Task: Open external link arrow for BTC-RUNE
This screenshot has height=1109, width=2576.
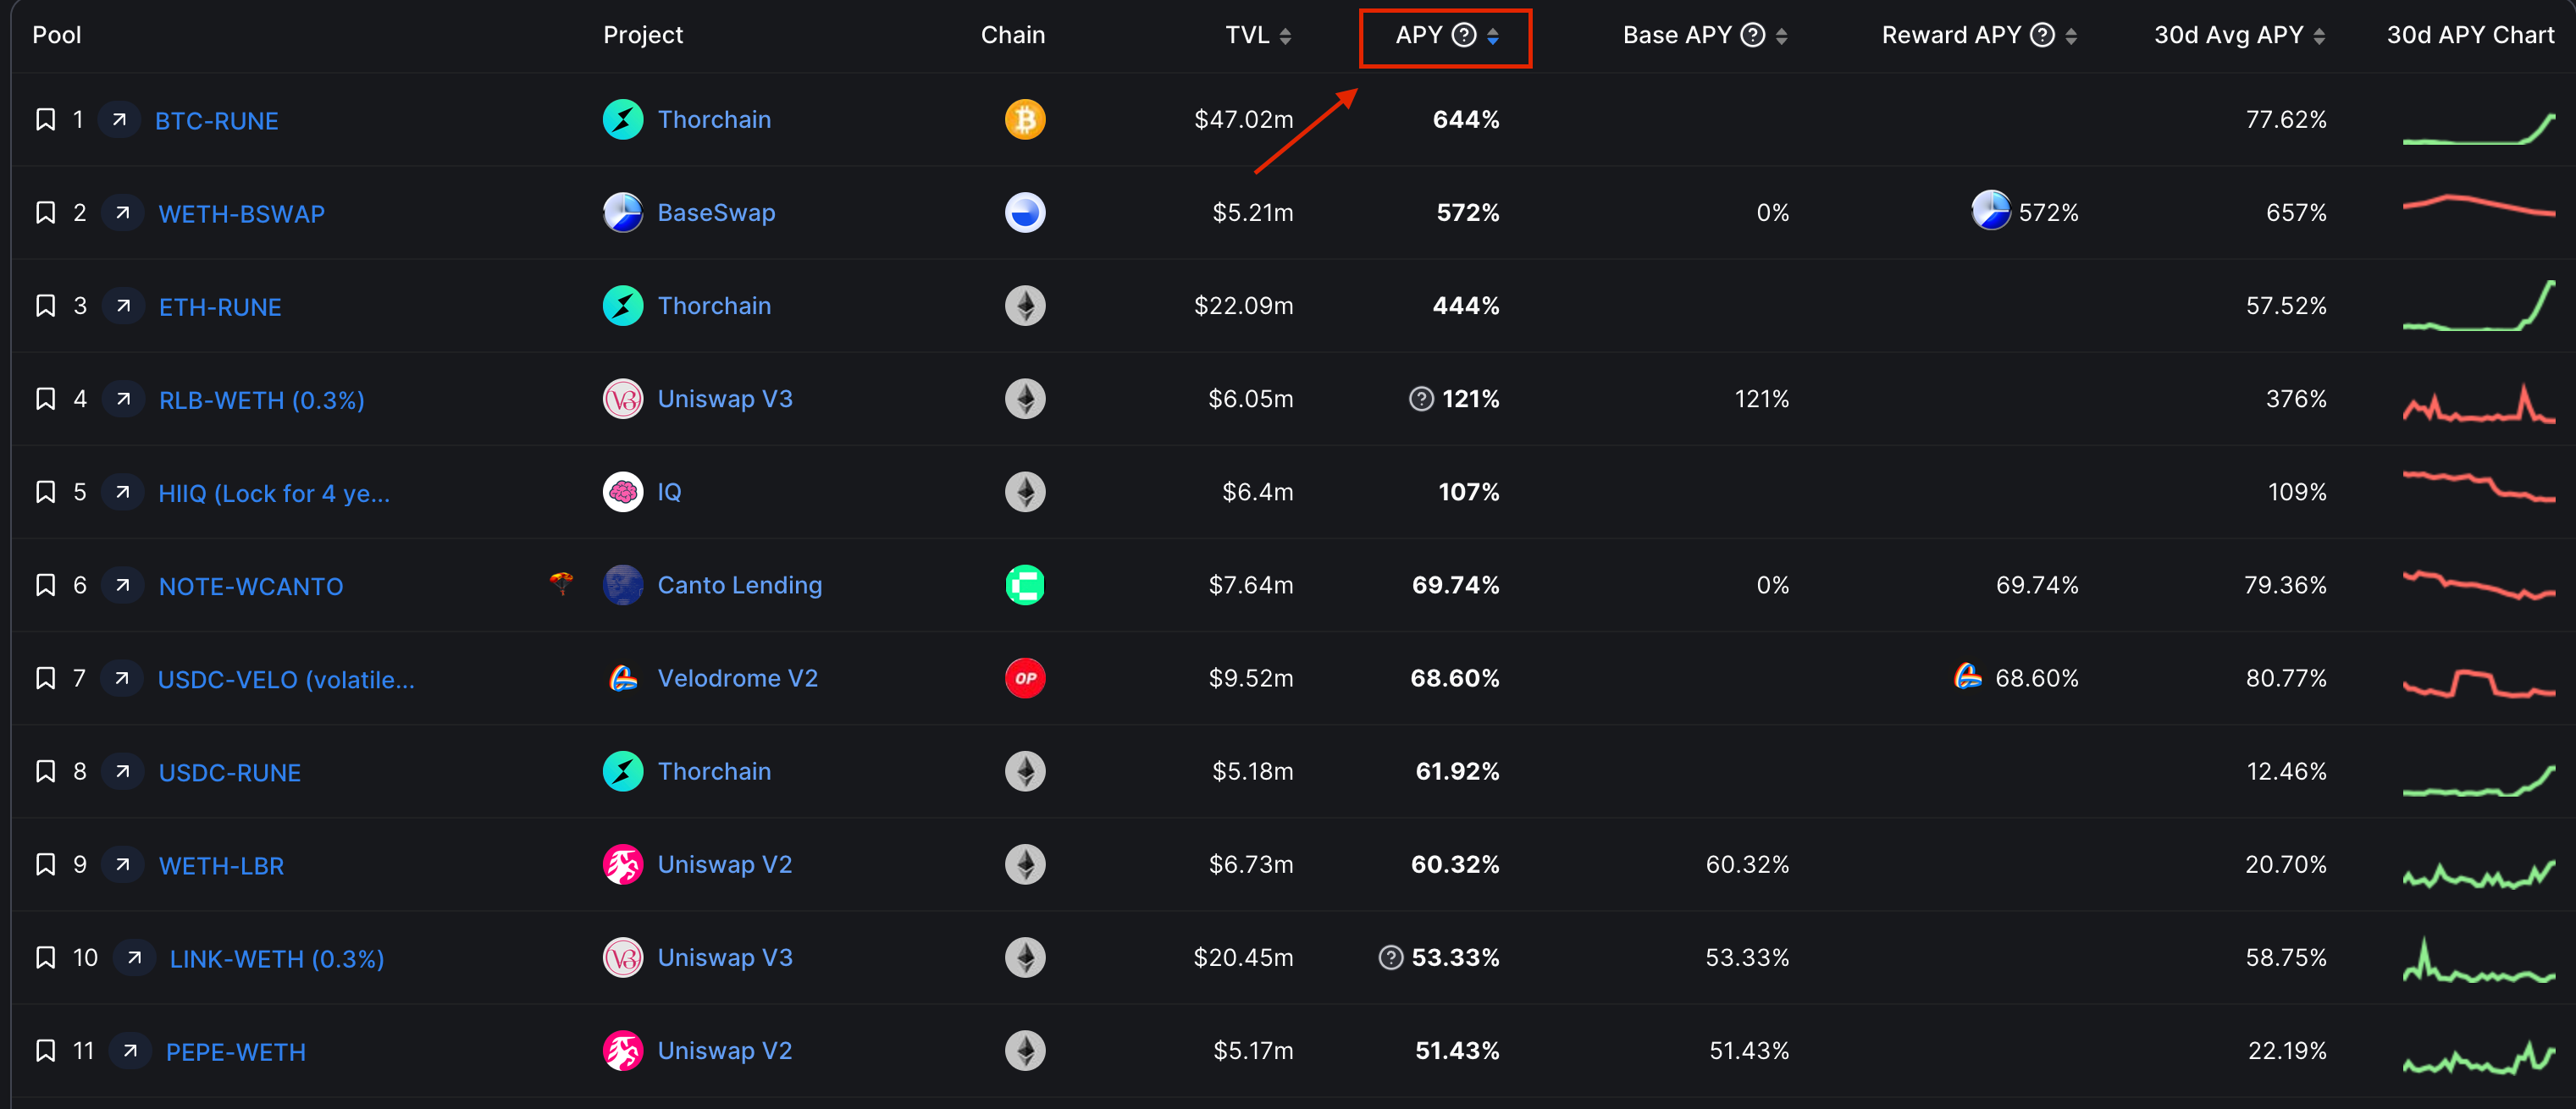Action: pyautogui.click(x=119, y=120)
